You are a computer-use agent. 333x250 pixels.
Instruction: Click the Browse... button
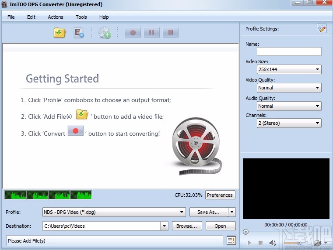(x=187, y=226)
